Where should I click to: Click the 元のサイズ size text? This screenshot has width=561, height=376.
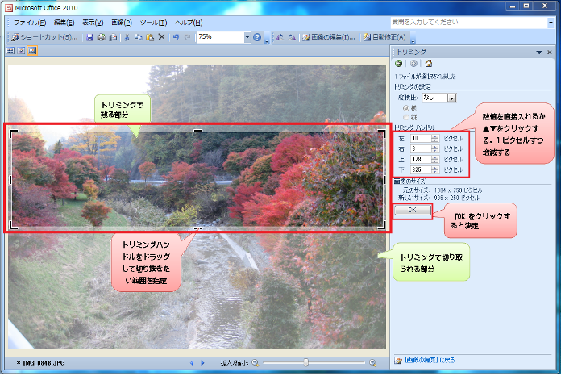[x=443, y=190]
